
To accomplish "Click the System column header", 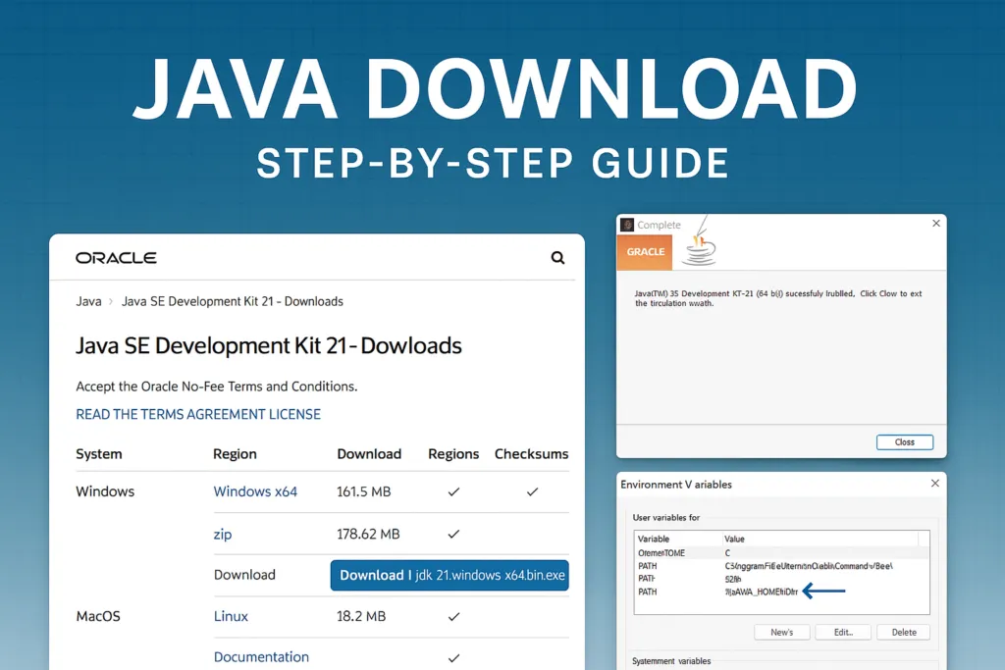I will point(99,454).
